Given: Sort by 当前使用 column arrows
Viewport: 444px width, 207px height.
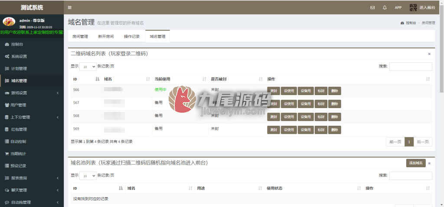Looking at the screenshot, I should (204, 80).
